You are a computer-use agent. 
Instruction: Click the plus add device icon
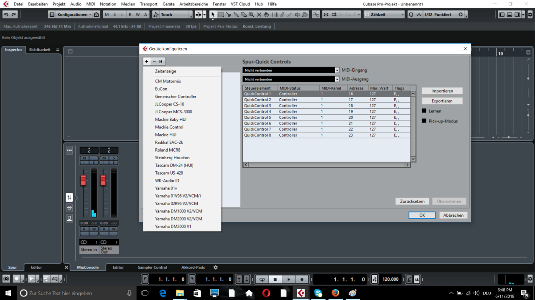pos(147,61)
